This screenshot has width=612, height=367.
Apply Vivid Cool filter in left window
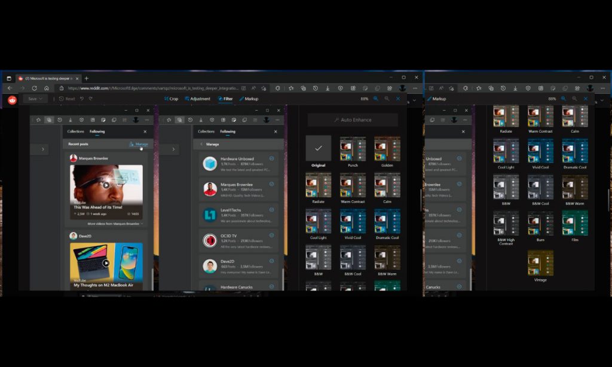click(353, 221)
